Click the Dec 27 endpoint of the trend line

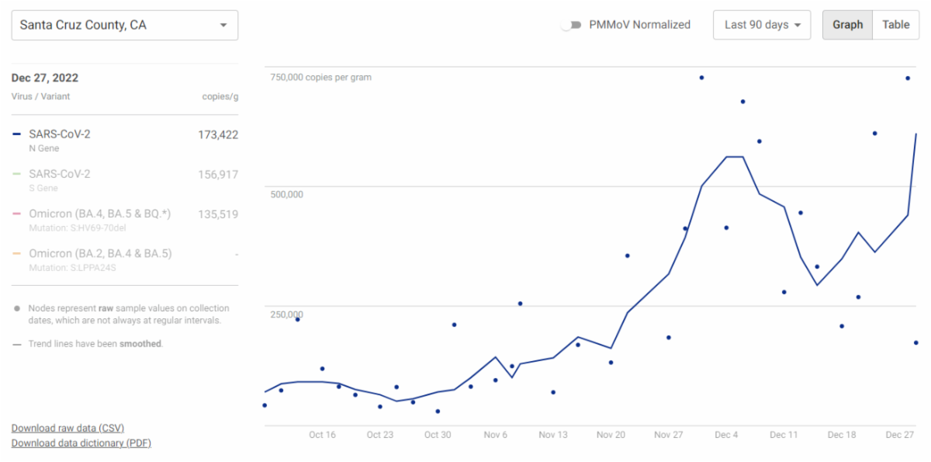tap(916, 134)
